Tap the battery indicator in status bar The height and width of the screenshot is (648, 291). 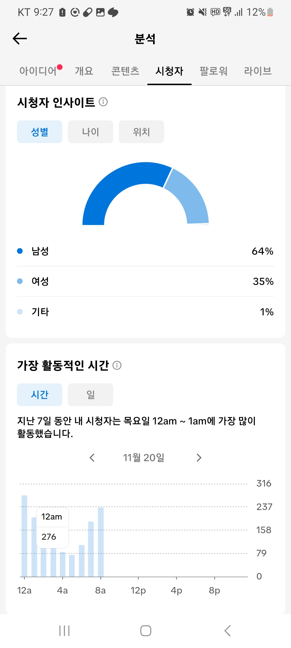point(270,12)
